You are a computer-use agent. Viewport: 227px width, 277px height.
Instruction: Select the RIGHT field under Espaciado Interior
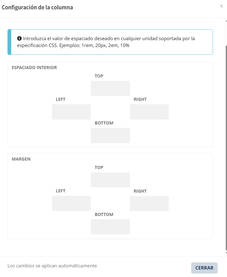pyautogui.click(x=149, y=112)
